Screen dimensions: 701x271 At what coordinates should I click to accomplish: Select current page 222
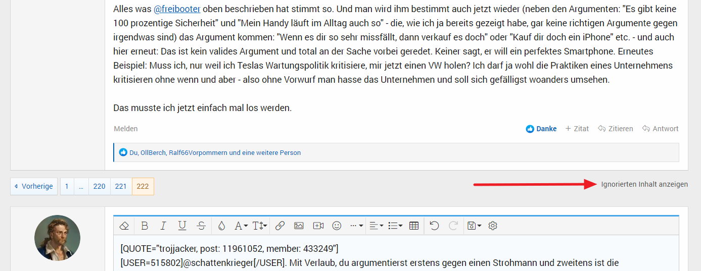click(143, 186)
